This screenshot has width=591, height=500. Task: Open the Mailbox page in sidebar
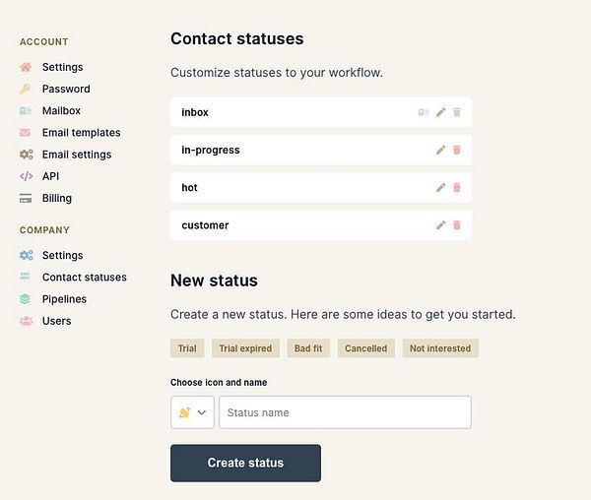click(x=61, y=111)
